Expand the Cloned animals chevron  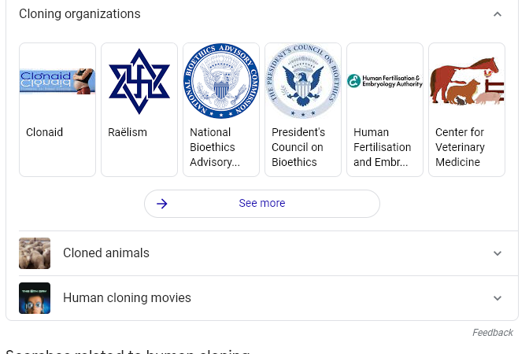[x=498, y=253]
